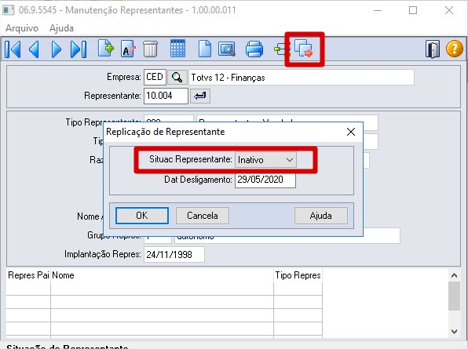The width and height of the screenshot is (468, 349).
Task: Delete record with trash can icon
Action: (150, 49)
